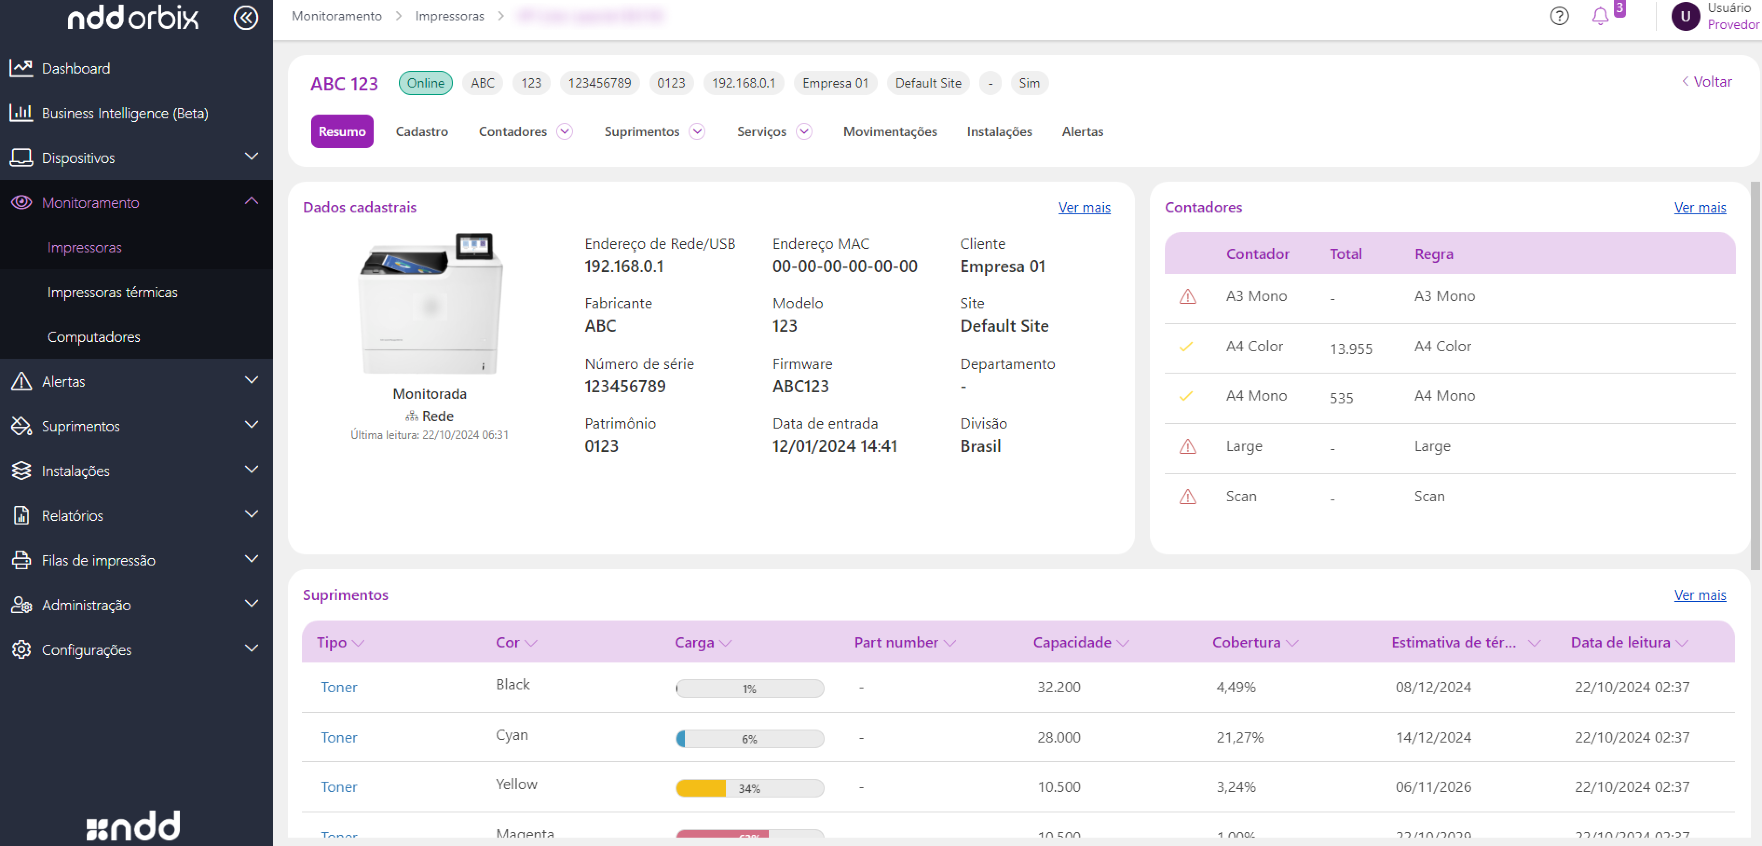The width and height of the screenshot is (1762, 846).
Task: Click the Configurações gear icon
Action: (21, 650)
